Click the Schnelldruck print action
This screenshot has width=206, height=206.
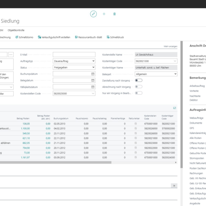coord(115,37)
